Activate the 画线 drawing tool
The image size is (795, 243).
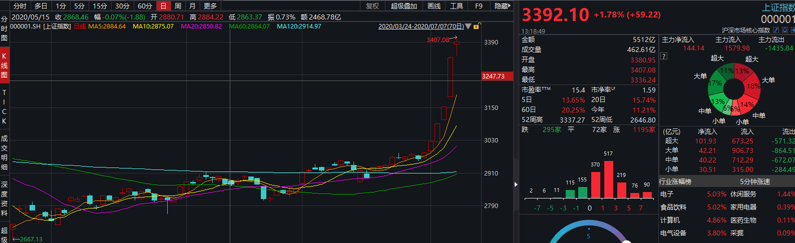(434, 6)
